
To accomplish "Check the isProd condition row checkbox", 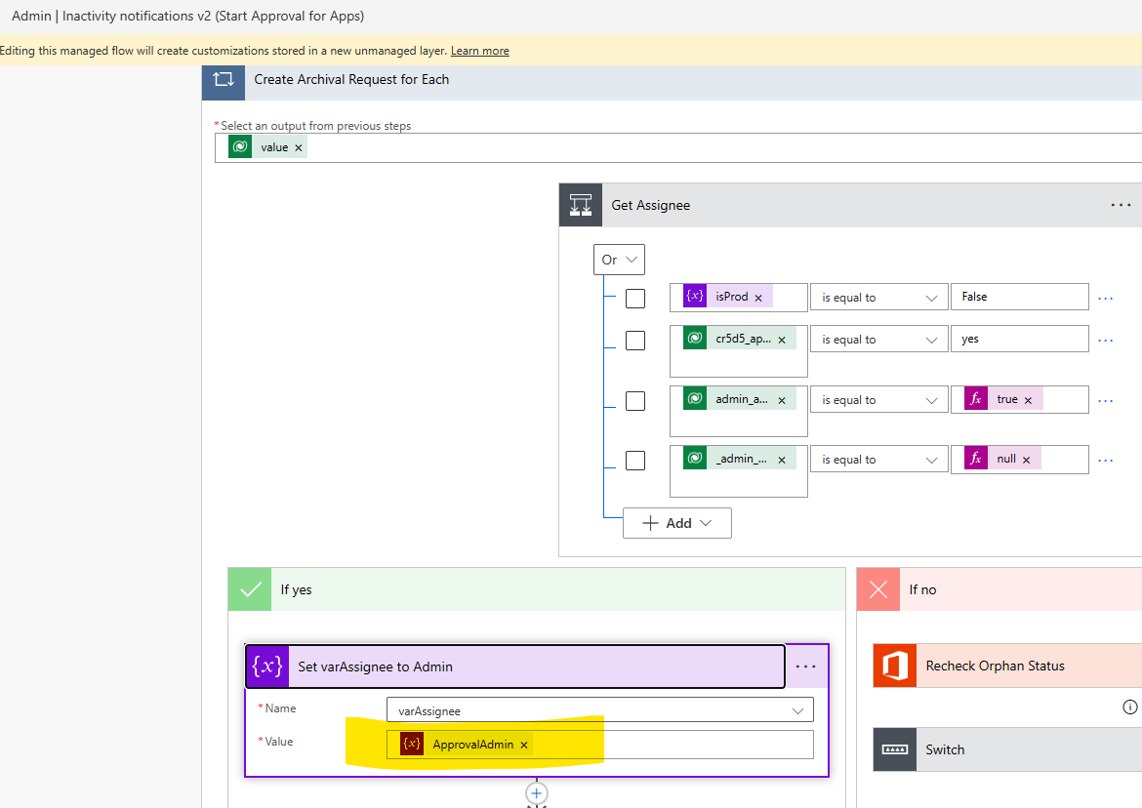I will tap(635, 298).
